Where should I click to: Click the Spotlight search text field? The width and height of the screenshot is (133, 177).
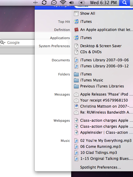coord(104,7)
